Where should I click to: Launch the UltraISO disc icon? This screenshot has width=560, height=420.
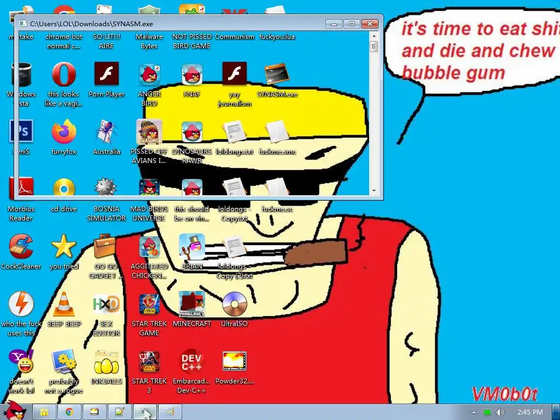234,304
